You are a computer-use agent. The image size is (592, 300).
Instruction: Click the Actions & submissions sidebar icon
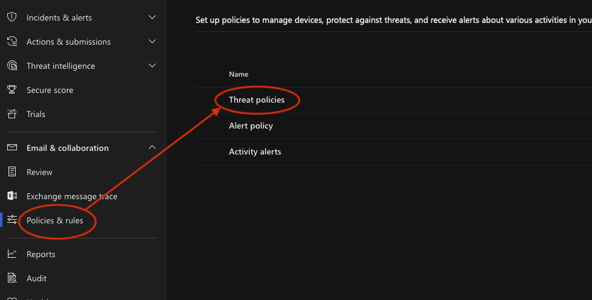click(11, 42)
